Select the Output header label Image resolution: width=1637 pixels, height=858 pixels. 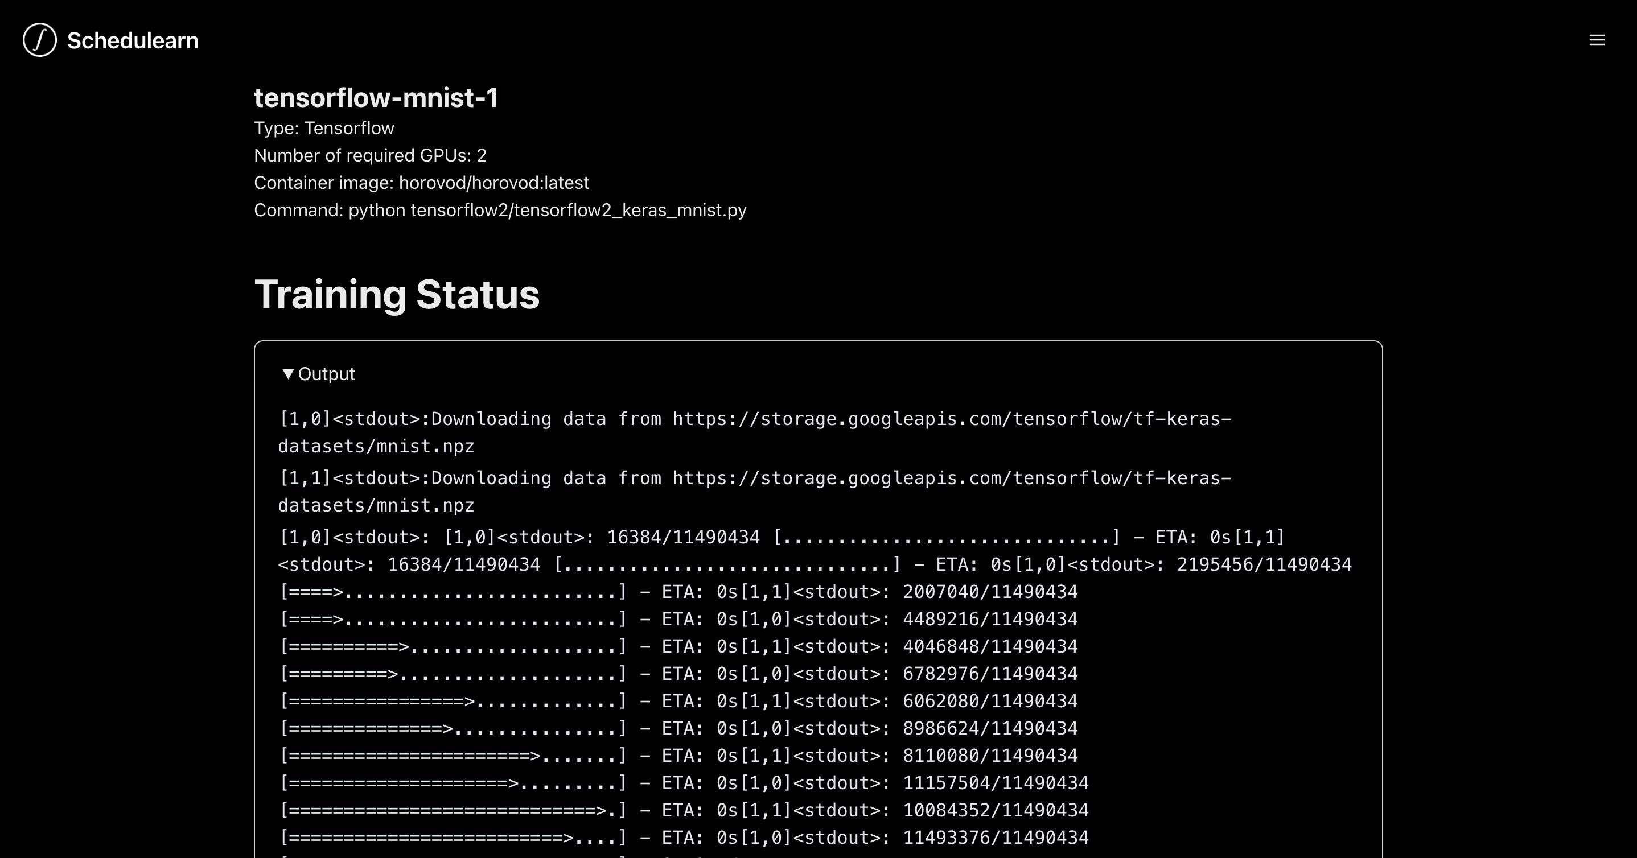(328, 373)
